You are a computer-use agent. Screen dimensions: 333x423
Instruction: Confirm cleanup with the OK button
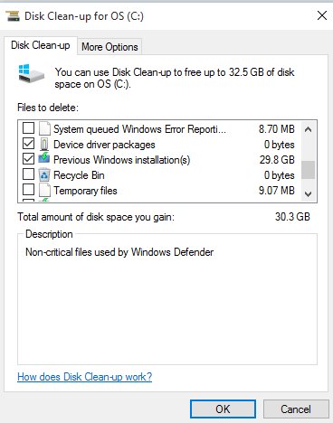[223, 409]
